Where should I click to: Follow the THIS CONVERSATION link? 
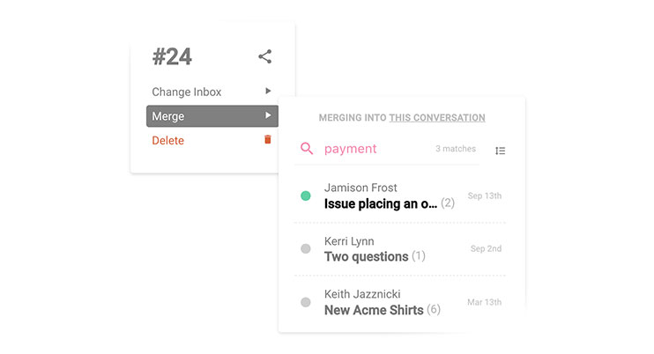(x=437, y=118)
